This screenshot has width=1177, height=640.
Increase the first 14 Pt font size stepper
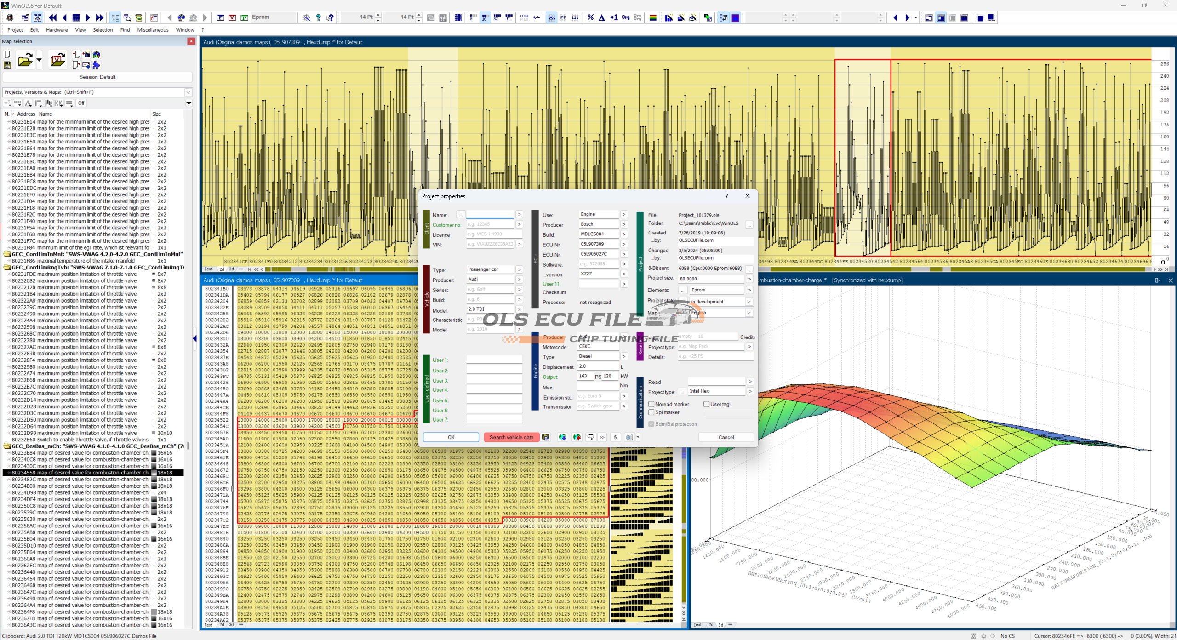[x=378, y=15]
